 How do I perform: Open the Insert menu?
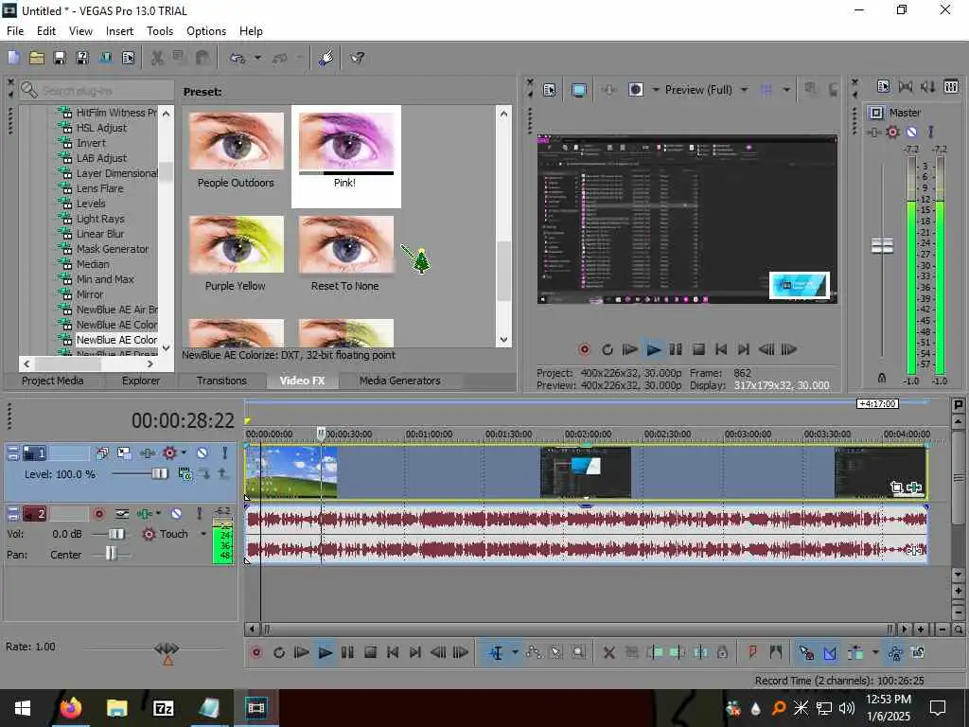119,31
